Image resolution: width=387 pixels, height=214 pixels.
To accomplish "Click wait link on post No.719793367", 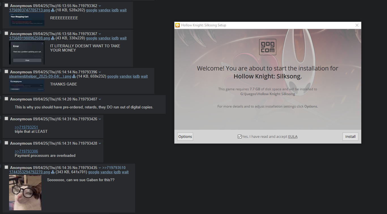I will (123, 38).
